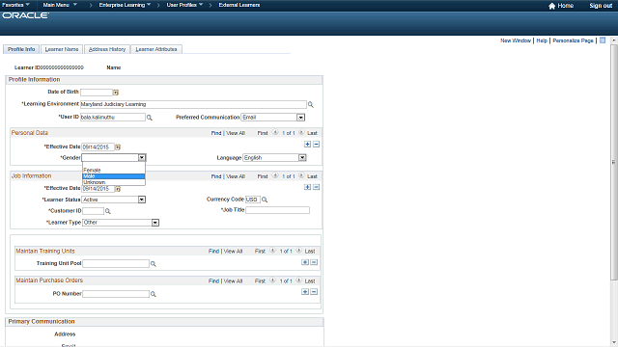Show next Job Information row arrow
Viewport: 618px width, 347px height.
point(301,175)
